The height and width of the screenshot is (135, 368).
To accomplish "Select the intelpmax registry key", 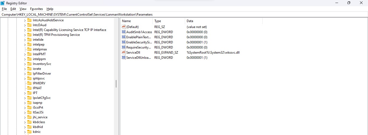I will click(40, 49).
